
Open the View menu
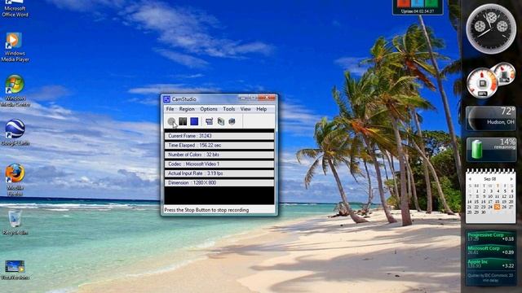coord(246,109)
